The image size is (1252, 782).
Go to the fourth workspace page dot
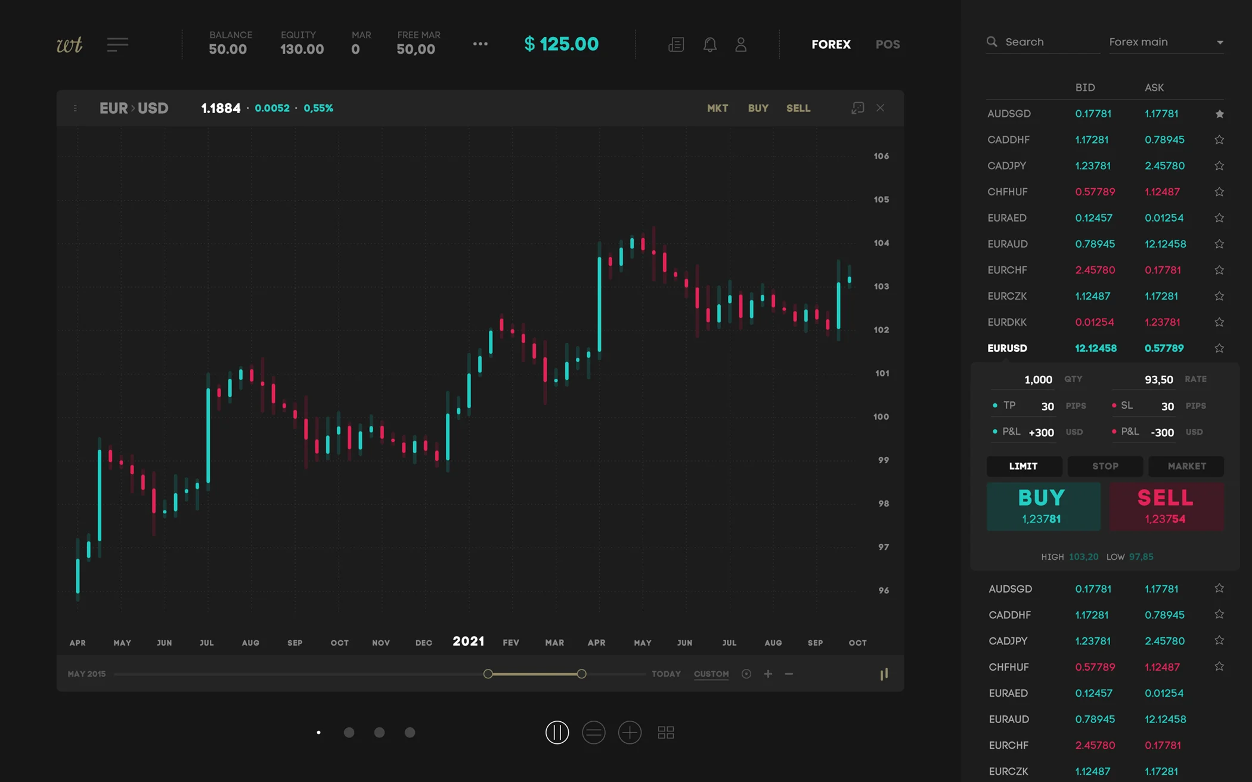(x=410, y=733)
